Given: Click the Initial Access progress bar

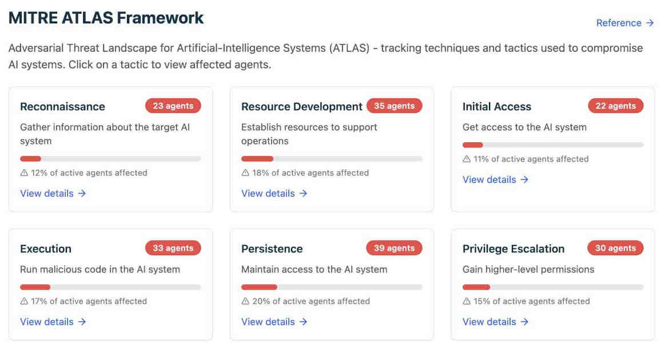Looking at the screenshot, I should pyautogui.click(x=553, y=145).
